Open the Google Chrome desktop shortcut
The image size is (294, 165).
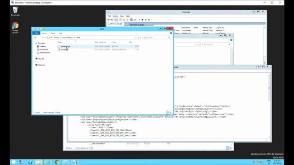[x=15, y=27]
